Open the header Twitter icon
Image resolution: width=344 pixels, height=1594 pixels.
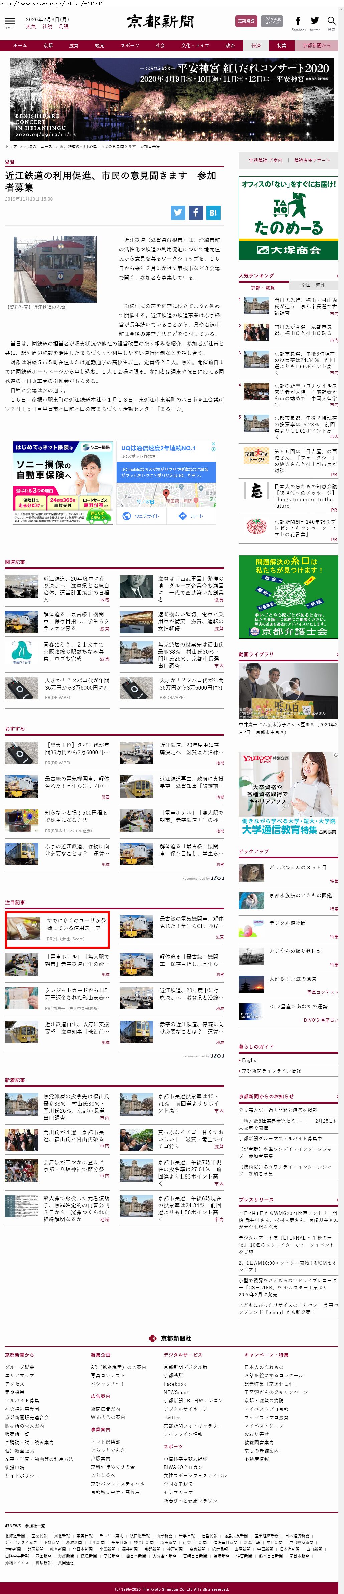coord(315,21)
